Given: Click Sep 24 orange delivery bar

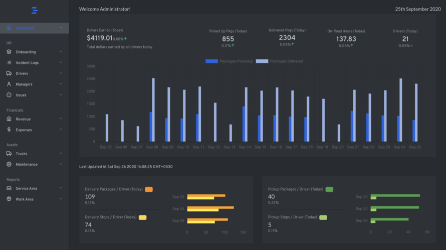Looking at the screenshot, I should click(x=210, y=207).
